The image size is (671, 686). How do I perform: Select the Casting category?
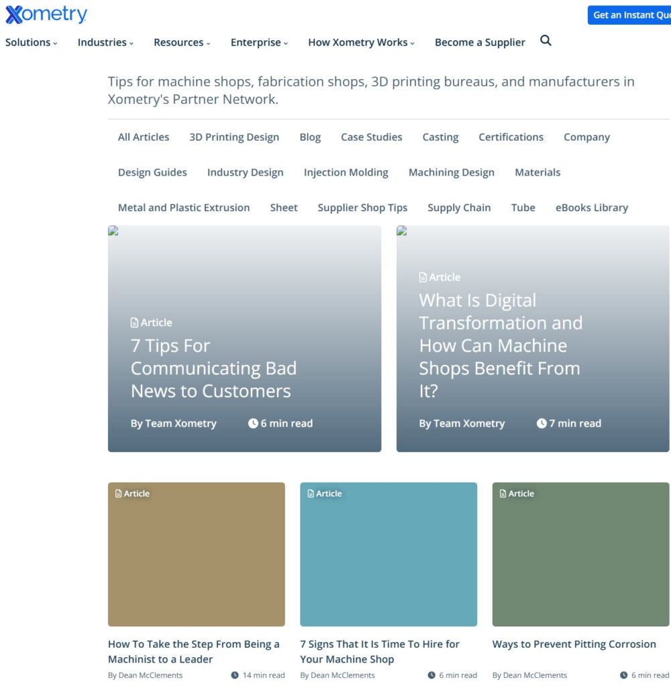click(440, 137)
